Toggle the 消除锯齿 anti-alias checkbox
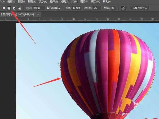Screen dimensions: 159x119 point(48,8)
